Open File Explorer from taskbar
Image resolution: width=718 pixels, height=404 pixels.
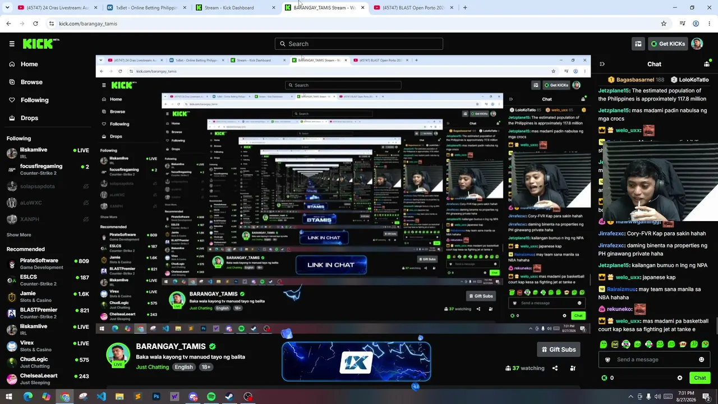point(119,397)
